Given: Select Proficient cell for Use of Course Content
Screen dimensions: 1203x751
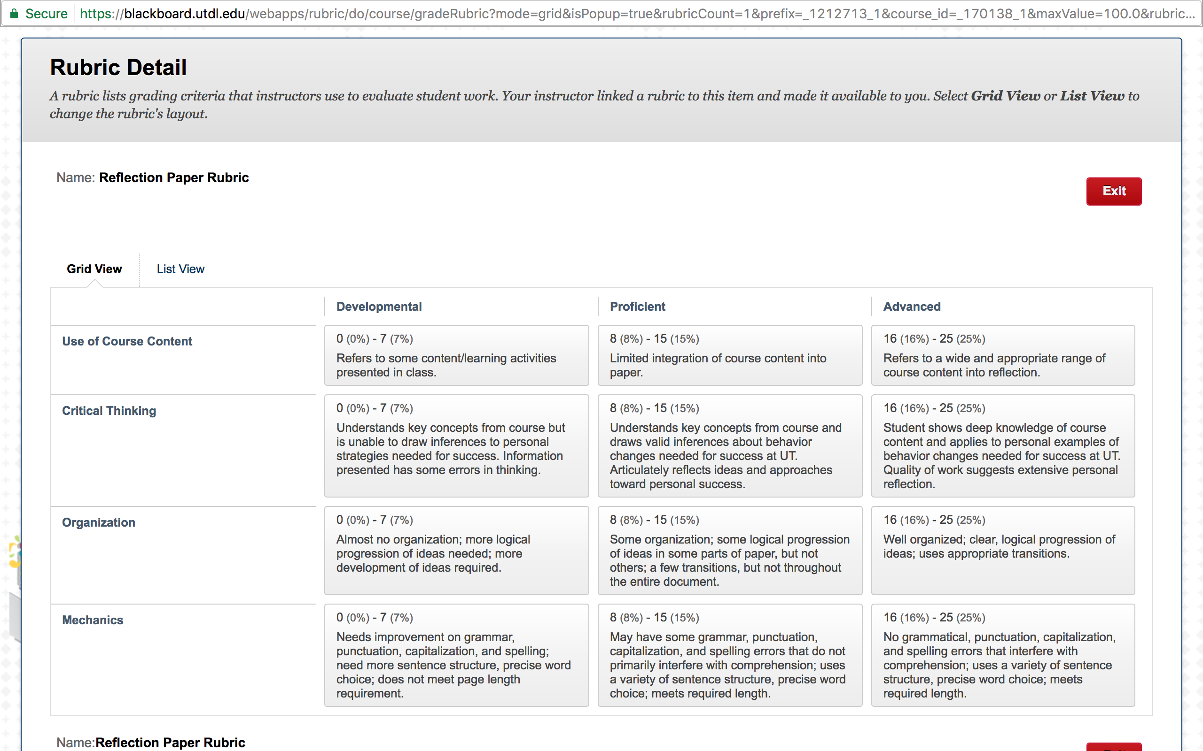Looking at the screenshot, I should (x=730, y=355).
